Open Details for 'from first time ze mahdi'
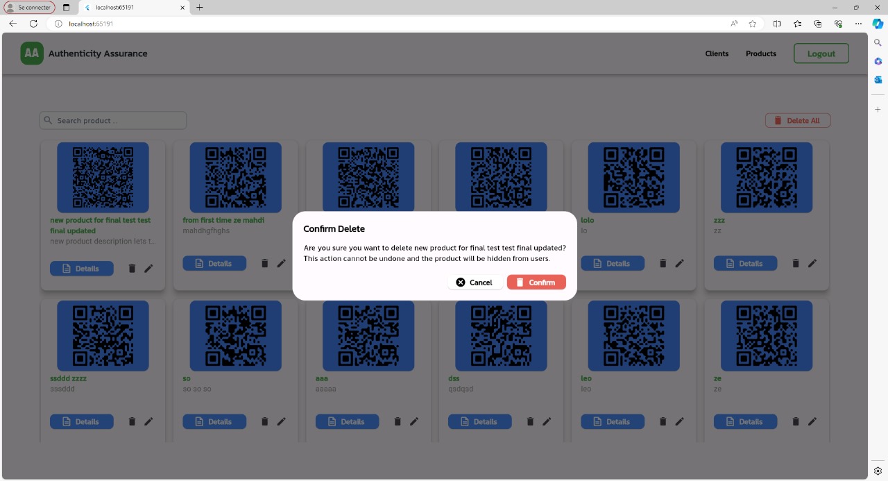Screen dimensions: 888x481 214,263
